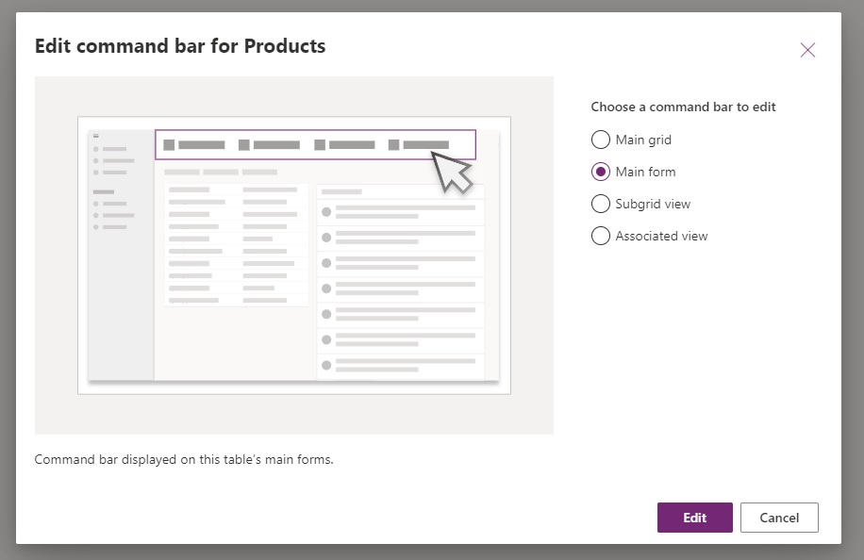864x560 pixels.
Task: Click the "Main grid" label text
Action: 643,140
